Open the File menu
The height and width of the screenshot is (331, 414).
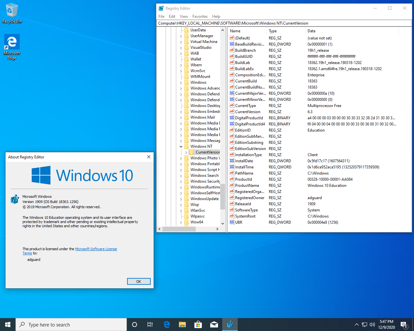(161, 16)
